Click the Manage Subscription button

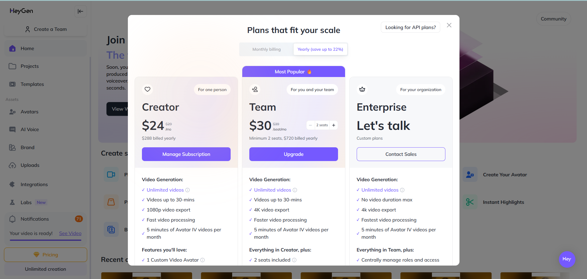tap(186, 154)
